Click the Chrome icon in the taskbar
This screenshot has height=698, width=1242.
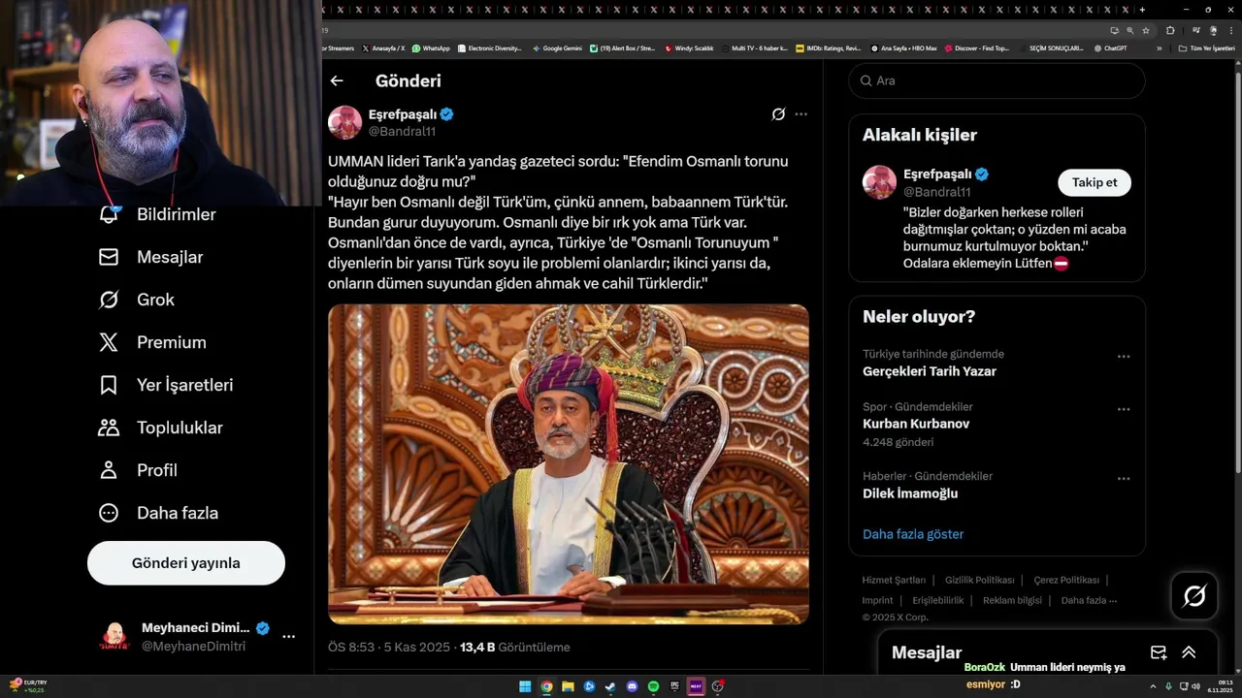click(x=546, y=686)
